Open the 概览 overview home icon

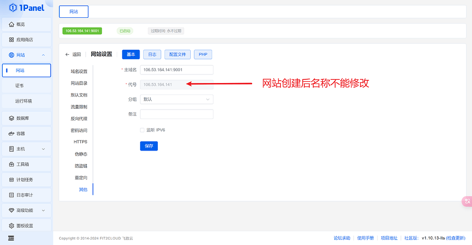click(11, 24)
